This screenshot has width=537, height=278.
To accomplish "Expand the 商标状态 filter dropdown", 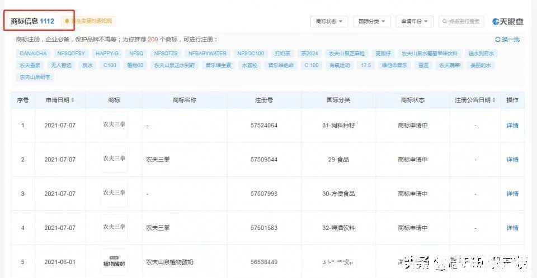I will pyautogui.click(x=329, y=22).
